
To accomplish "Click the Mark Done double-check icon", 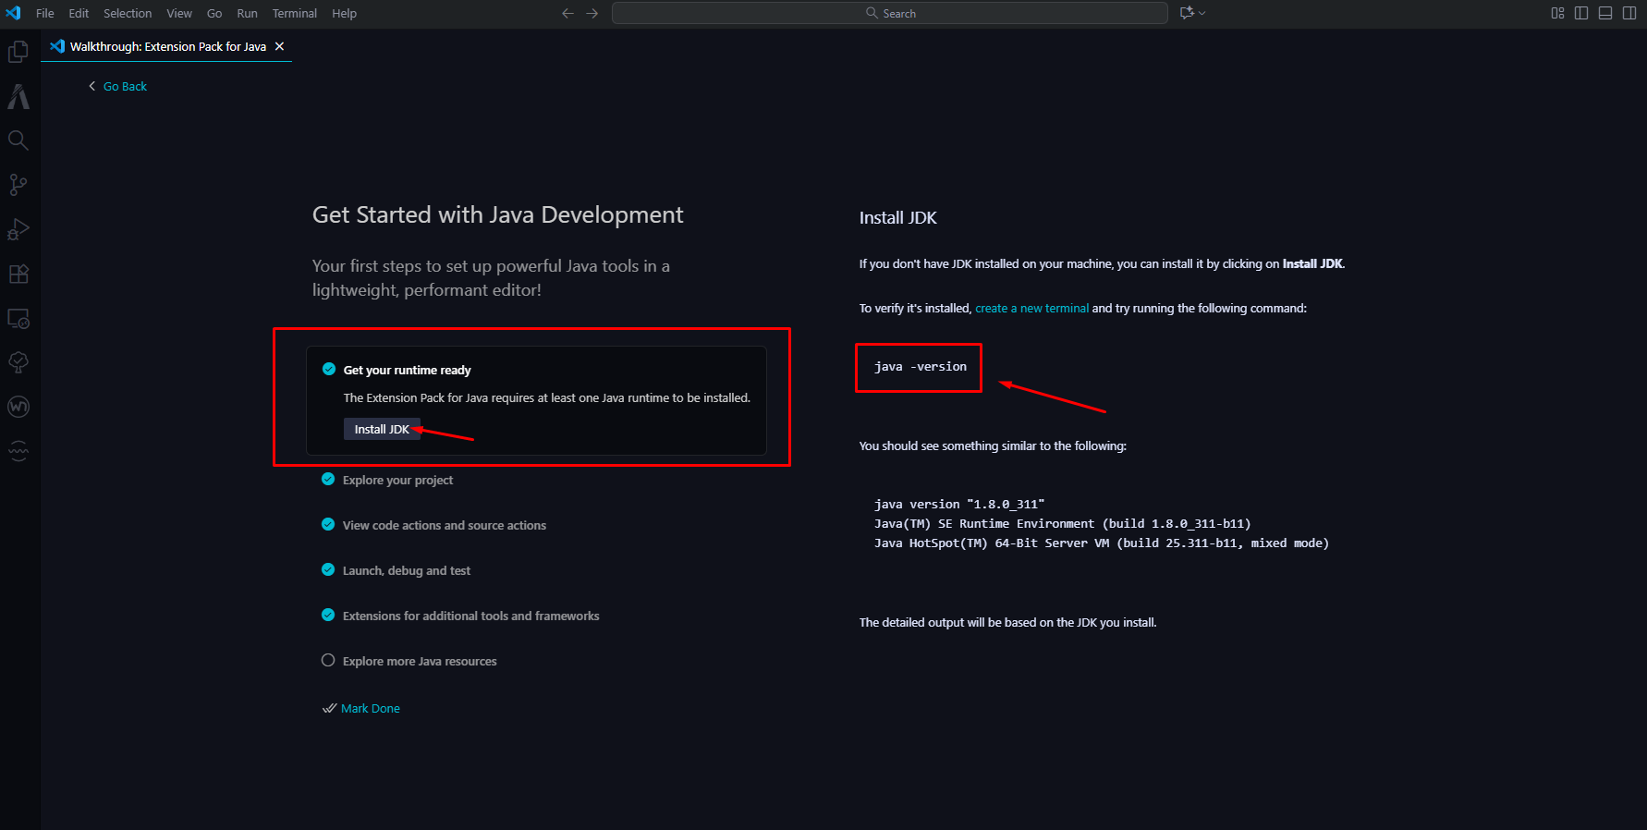I will coord(329,708).
